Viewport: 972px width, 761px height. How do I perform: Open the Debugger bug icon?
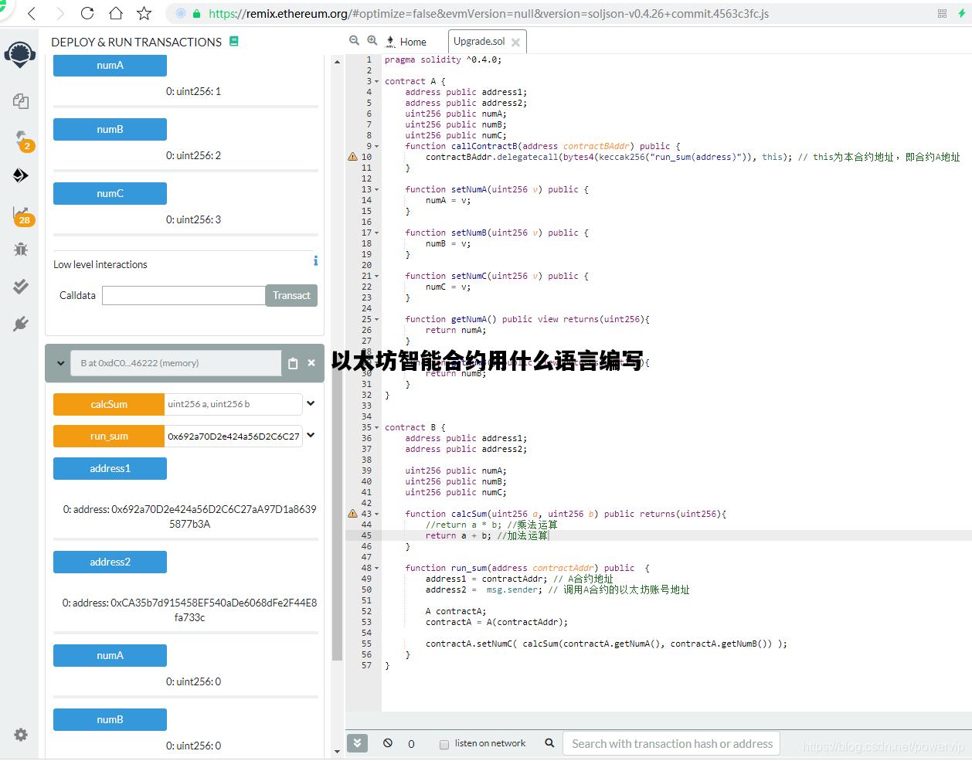pos(21,249)
